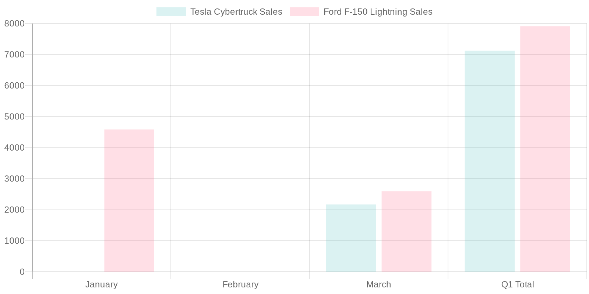Image resolution: width=589 pixels, height=294 pixels.
Task: Click the 7000 y-axis tick label
Action: [x=14, y=54]
